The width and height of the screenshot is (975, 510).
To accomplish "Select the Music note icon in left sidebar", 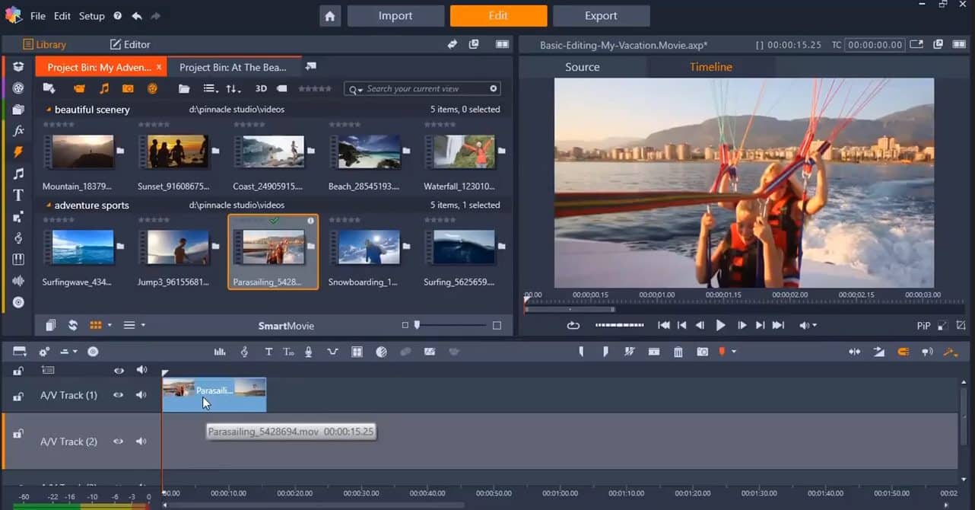I will pyautogui.click(x=18, y=173).
